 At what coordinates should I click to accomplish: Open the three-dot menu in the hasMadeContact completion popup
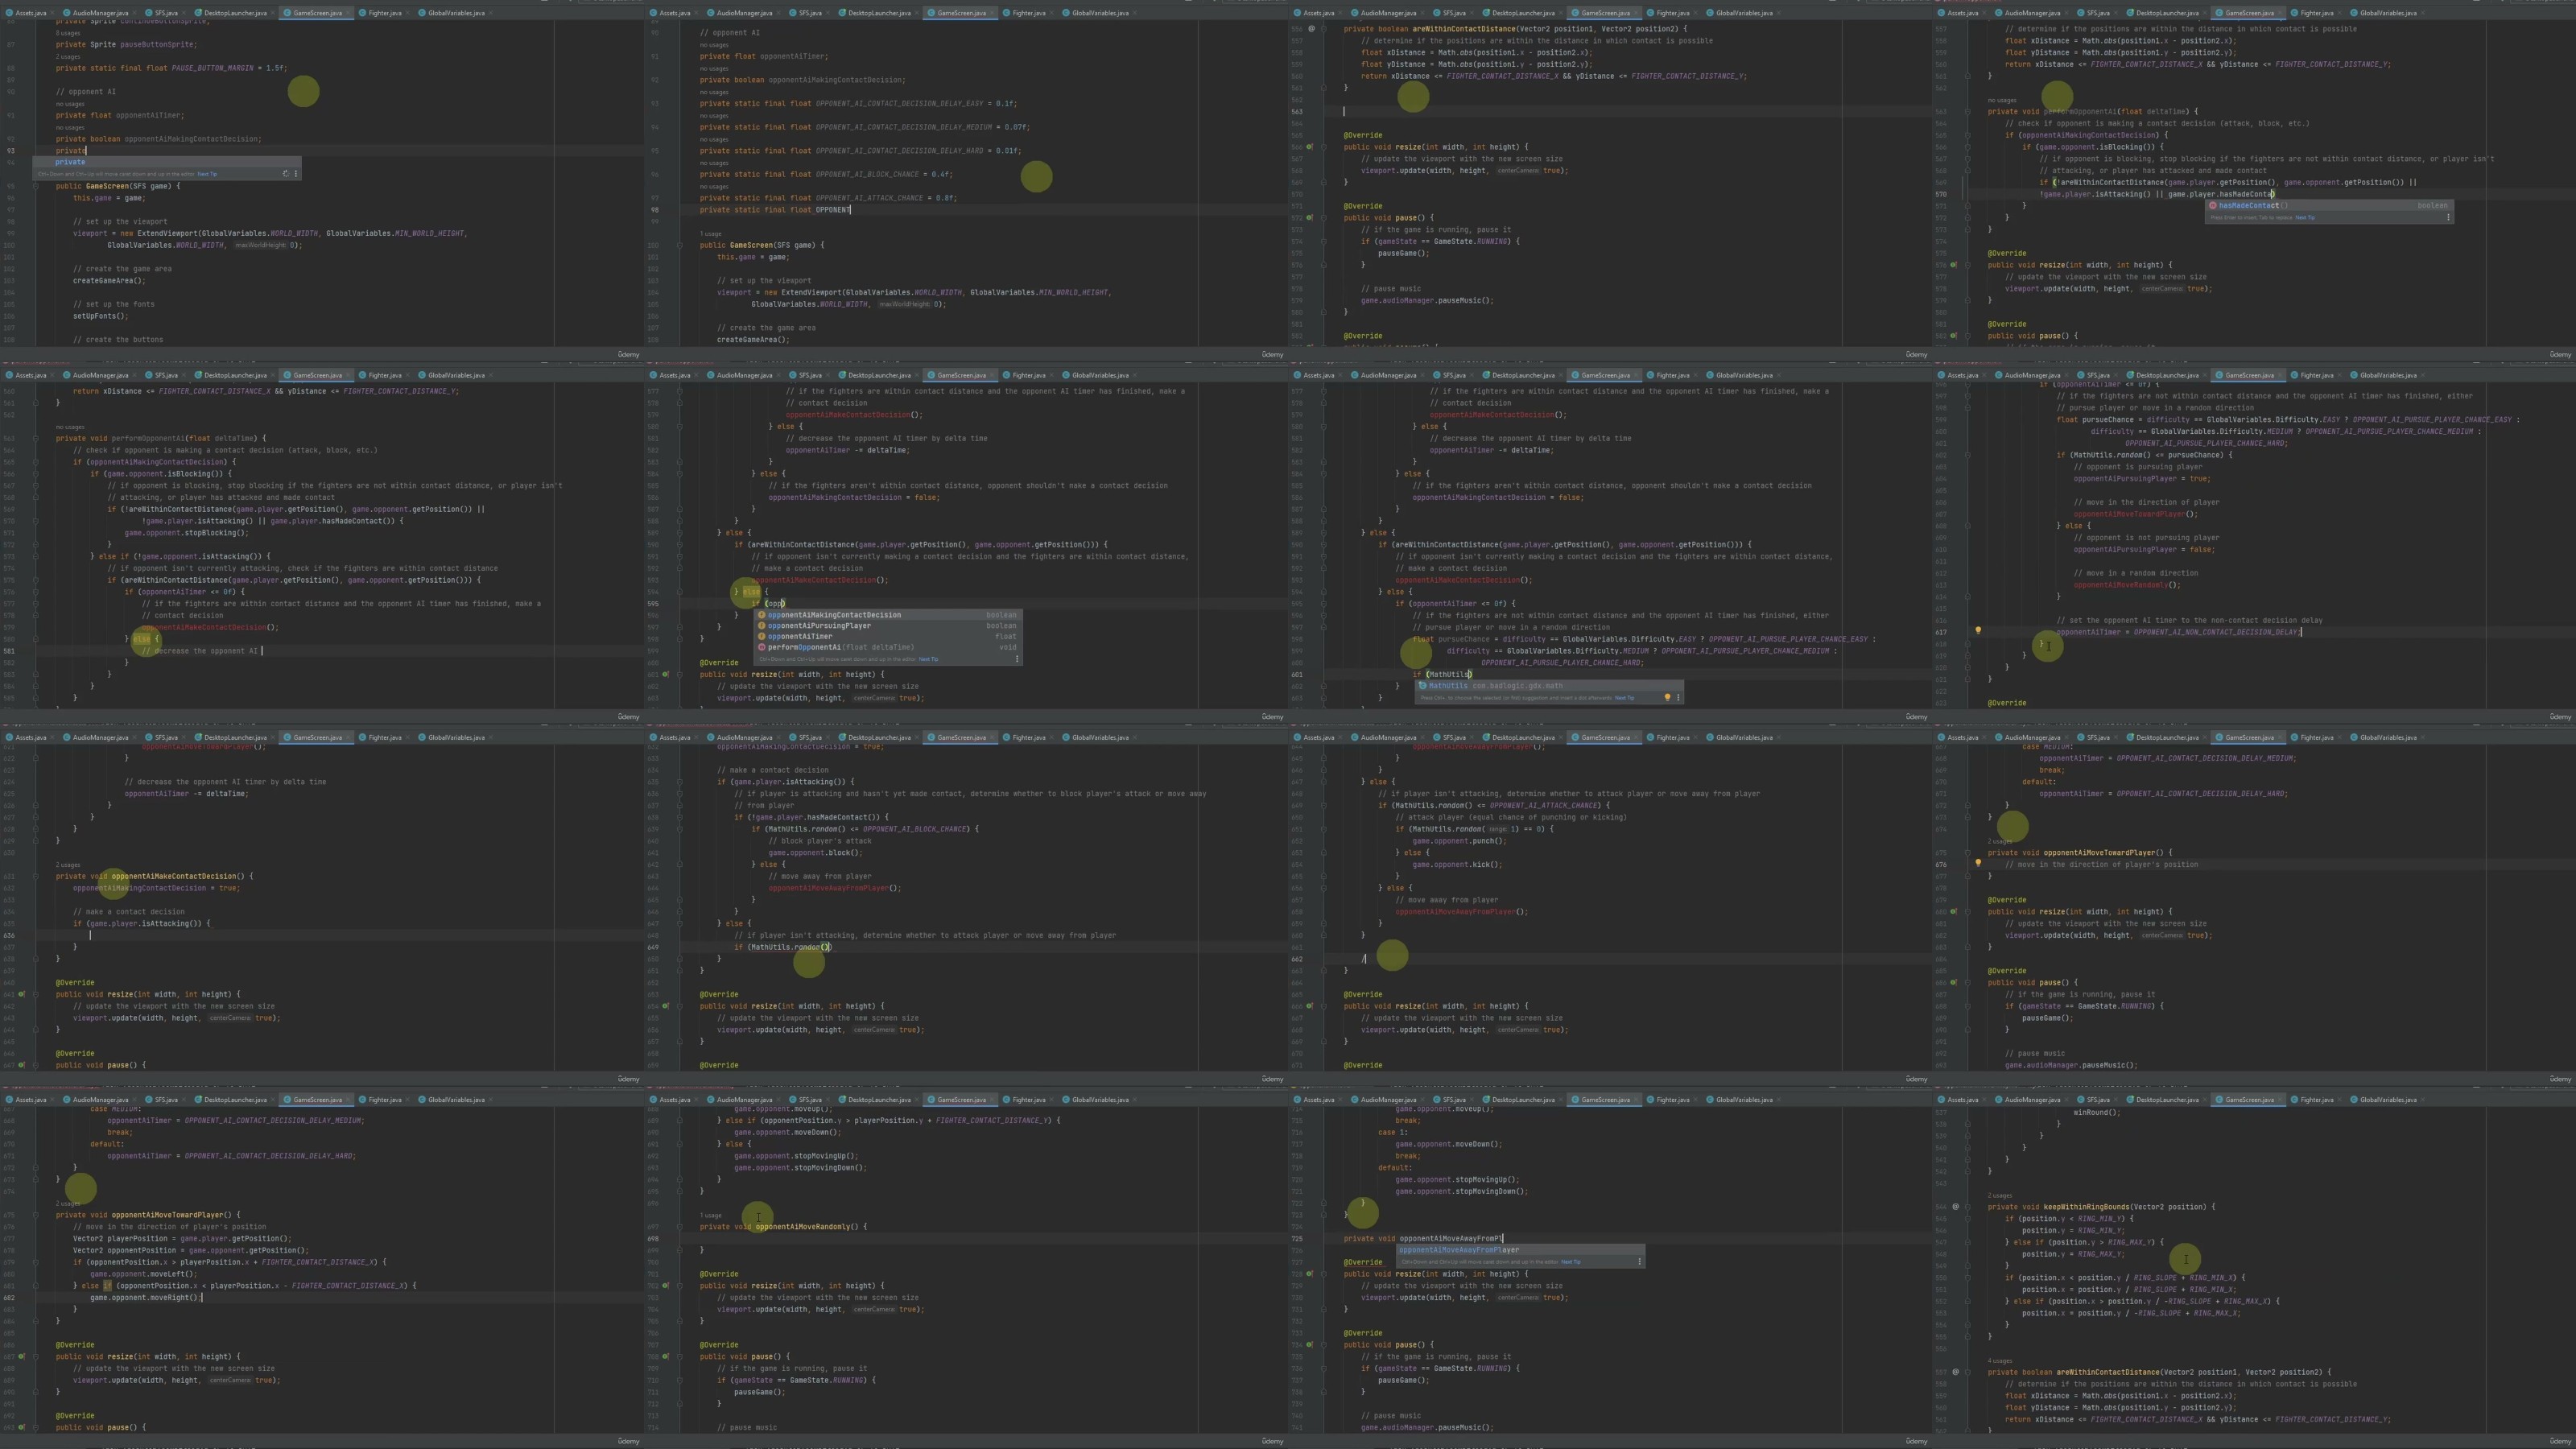(2448, 217)
